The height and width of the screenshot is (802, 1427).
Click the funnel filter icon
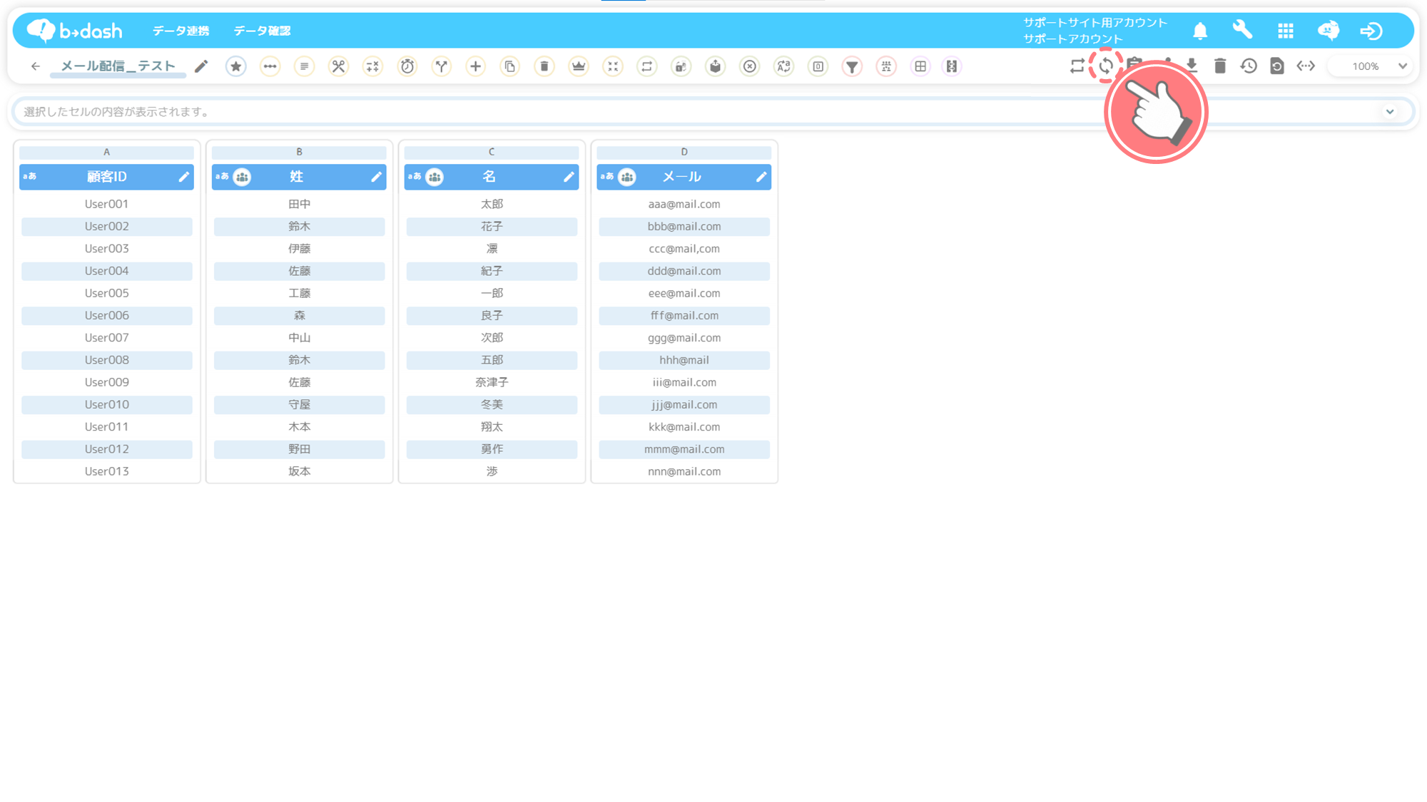point(852,66)
